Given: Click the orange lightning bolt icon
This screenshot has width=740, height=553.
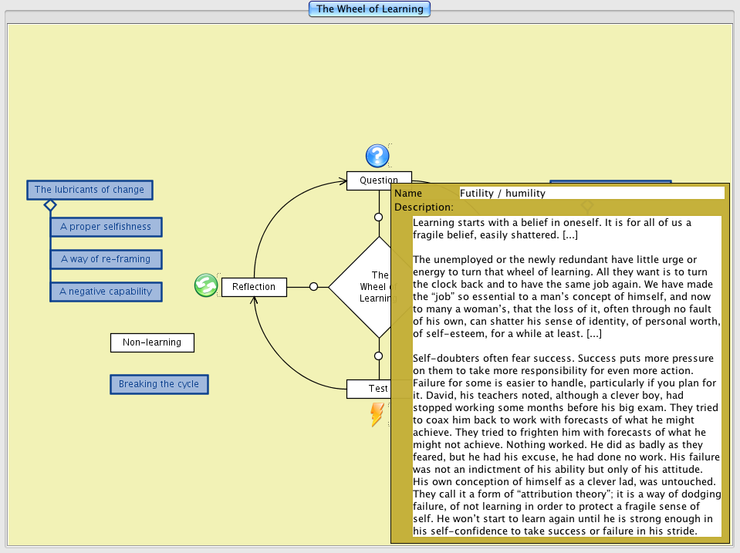Looking at the screenshot, I should [377, 414].
